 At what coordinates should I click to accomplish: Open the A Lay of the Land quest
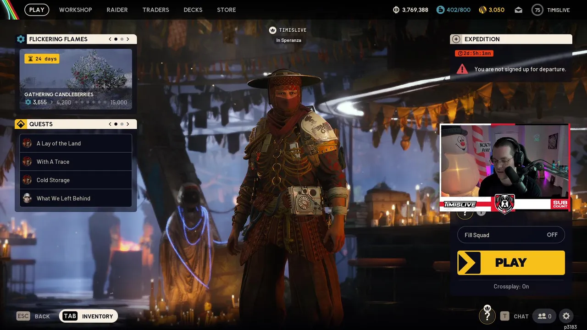pyautogui.click(x=76, y=143)
